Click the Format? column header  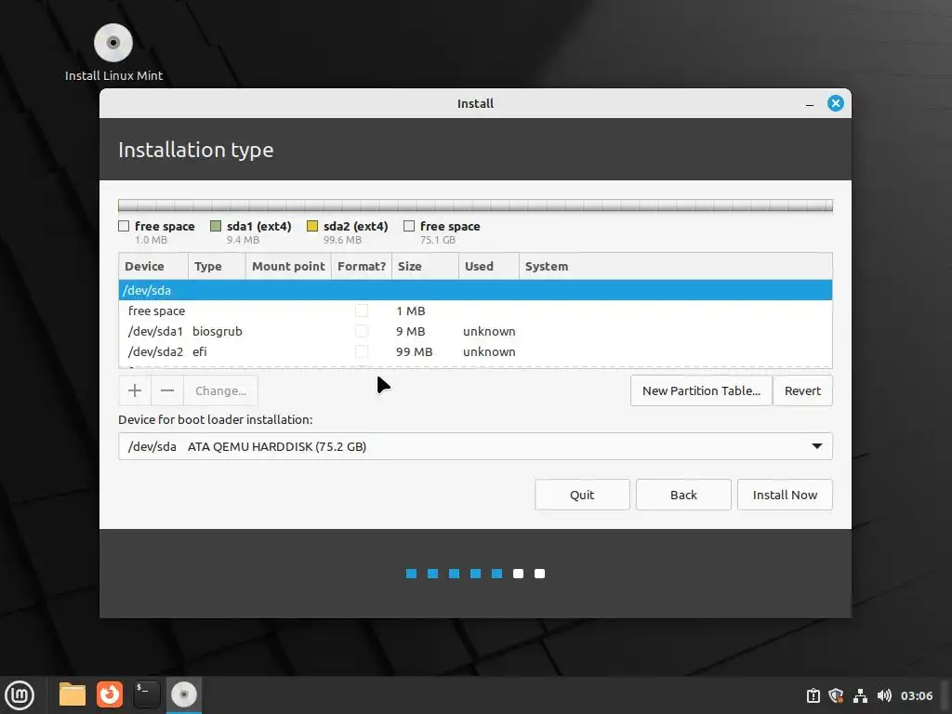tap(362, 266)
